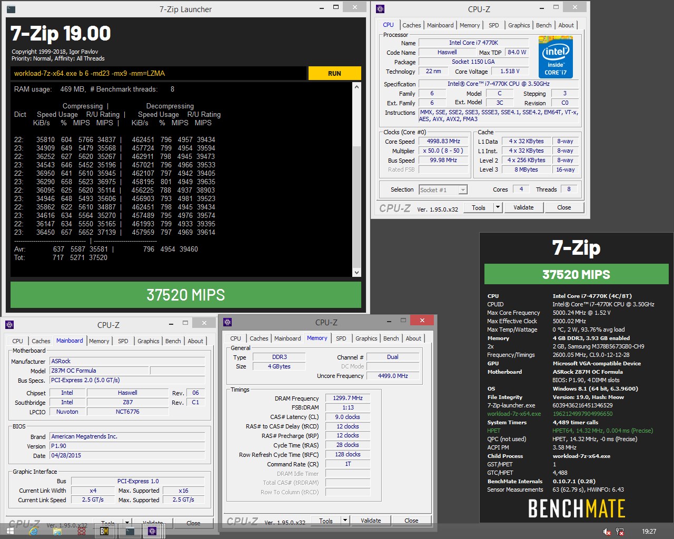Screen dimensions: 674x539
Task: Click the yellow RUN button
Action: [334, 73]
